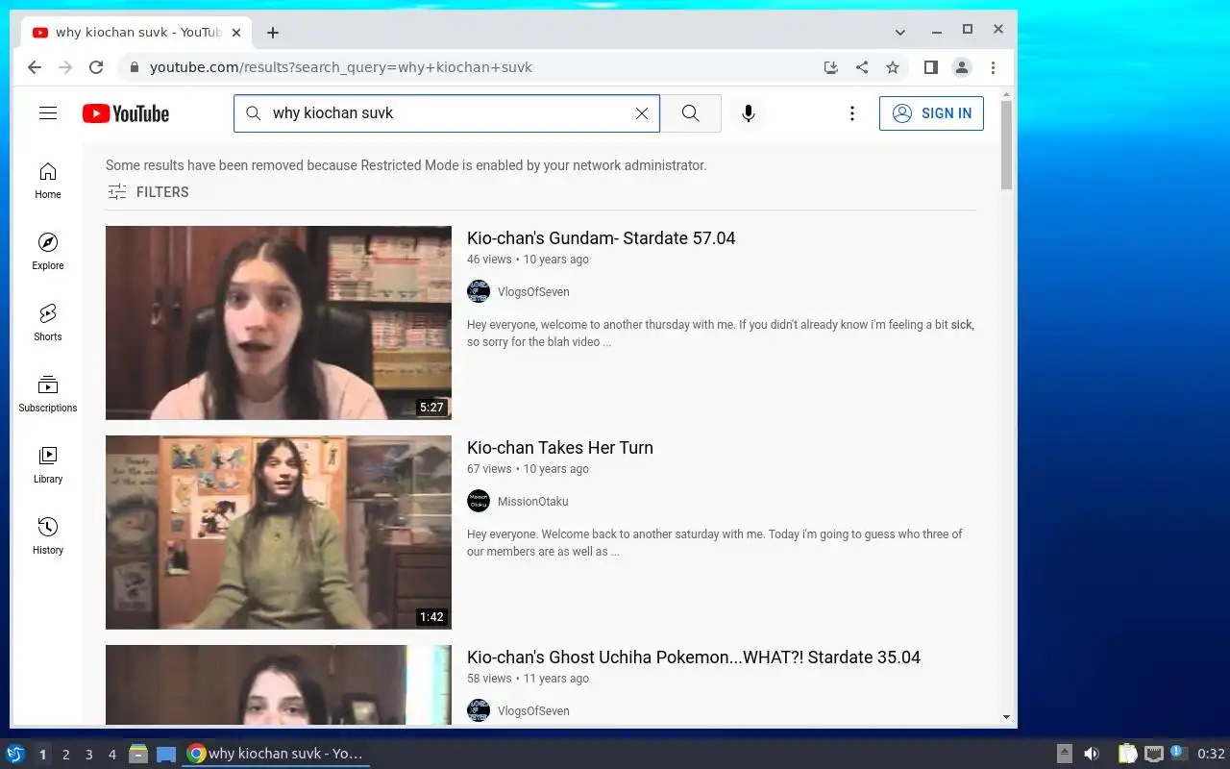Viewport: 1230px width, 769px height.
Task: Click the '58 views • 11 years ago' text
Action: coord(528,679)
